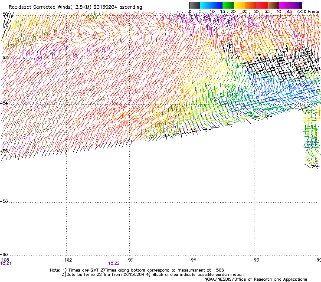Click the 'Times are GMT' note line
321x282 pixels.
137,270
